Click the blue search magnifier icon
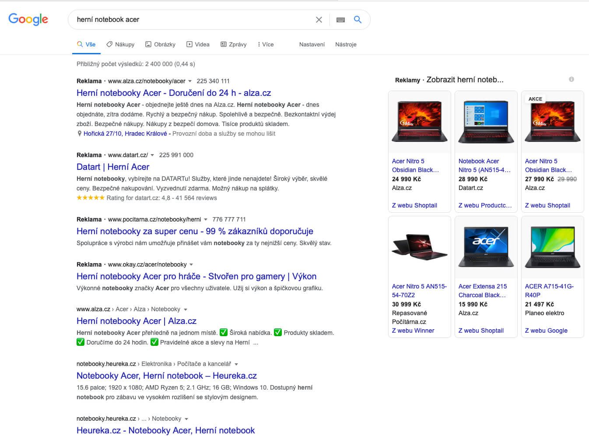Image resolution: width=589 pixels, height=436 pixels. pos(358,20)
